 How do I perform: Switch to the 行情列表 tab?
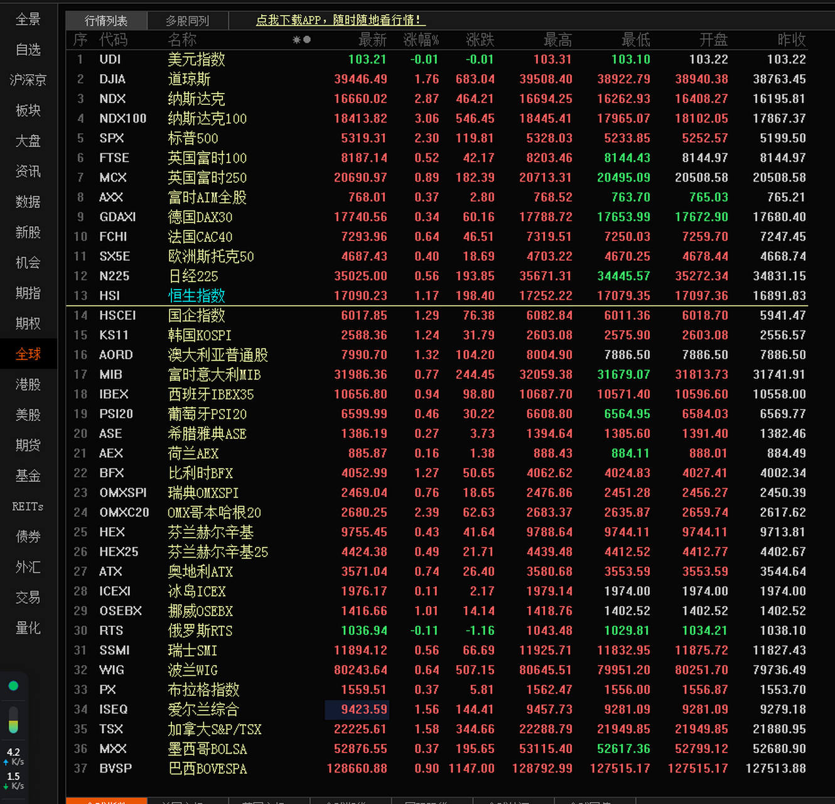click(106, 21)
